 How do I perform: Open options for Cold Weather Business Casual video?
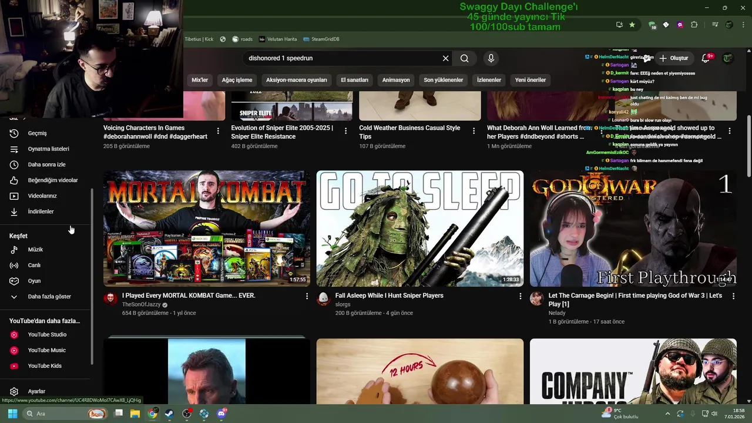pos(474,131)
